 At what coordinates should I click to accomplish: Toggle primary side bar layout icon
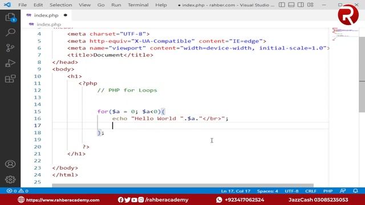tap(282, 5)
